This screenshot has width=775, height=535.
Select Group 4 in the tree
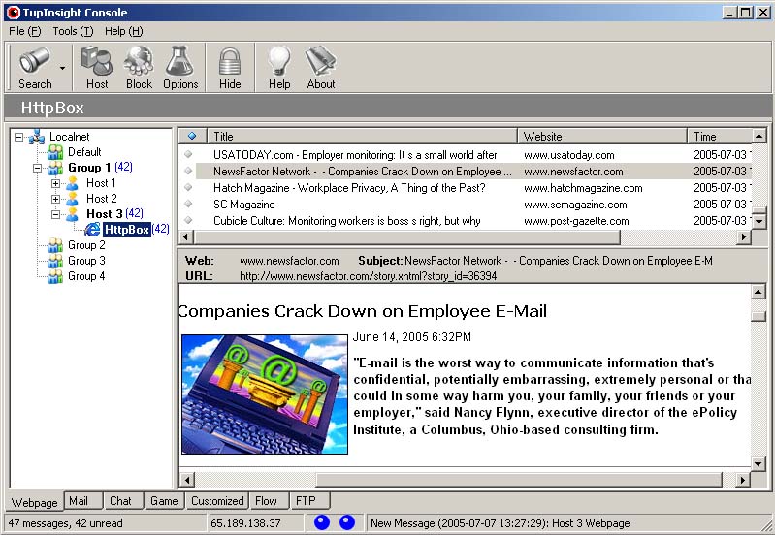tap(86, 276)
